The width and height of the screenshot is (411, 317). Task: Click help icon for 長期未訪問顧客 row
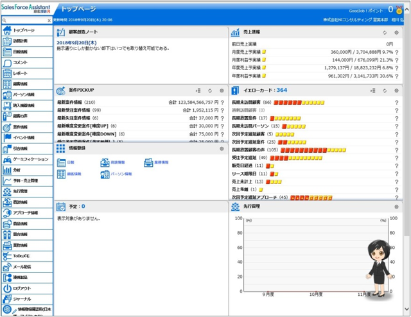pyautogui.click(x=397, y=103)
